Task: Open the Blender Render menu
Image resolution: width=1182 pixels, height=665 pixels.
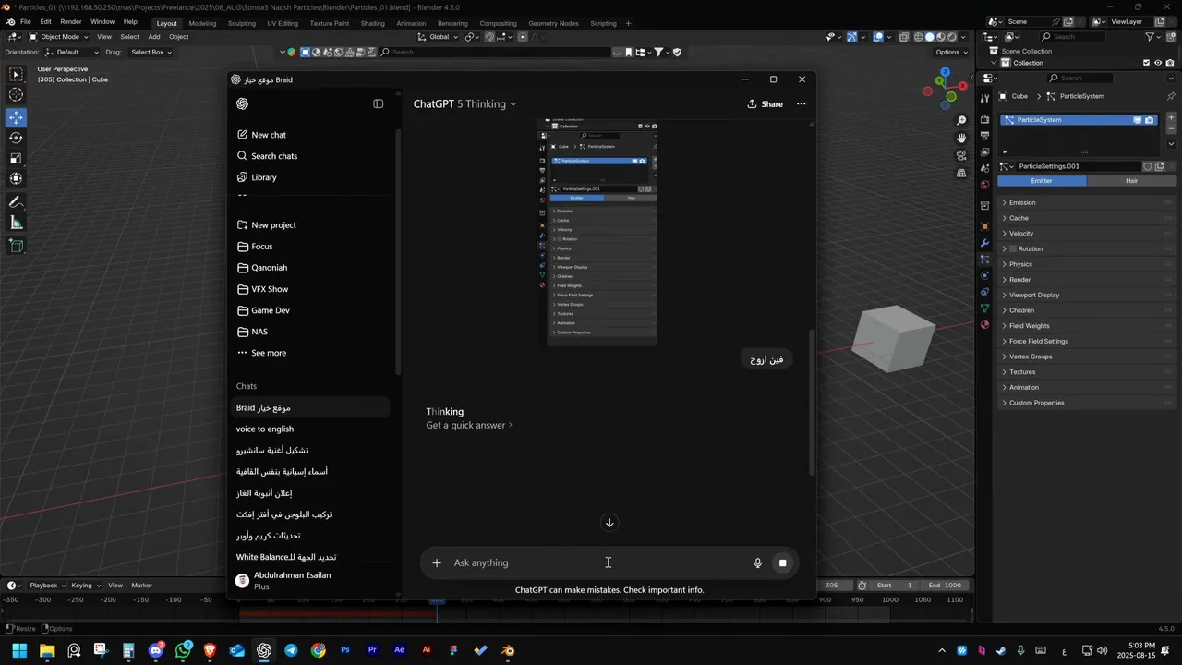Action: point(70,21)
